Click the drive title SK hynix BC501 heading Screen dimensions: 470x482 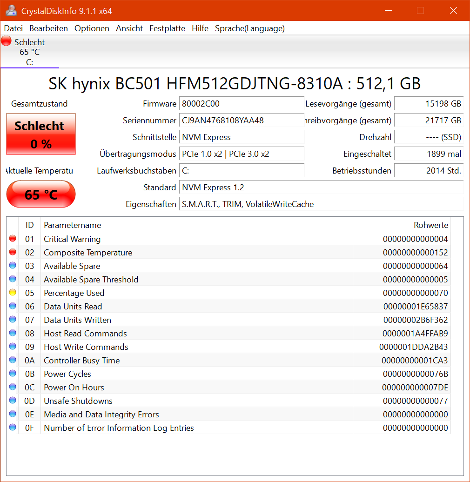[x=235, y=83]
